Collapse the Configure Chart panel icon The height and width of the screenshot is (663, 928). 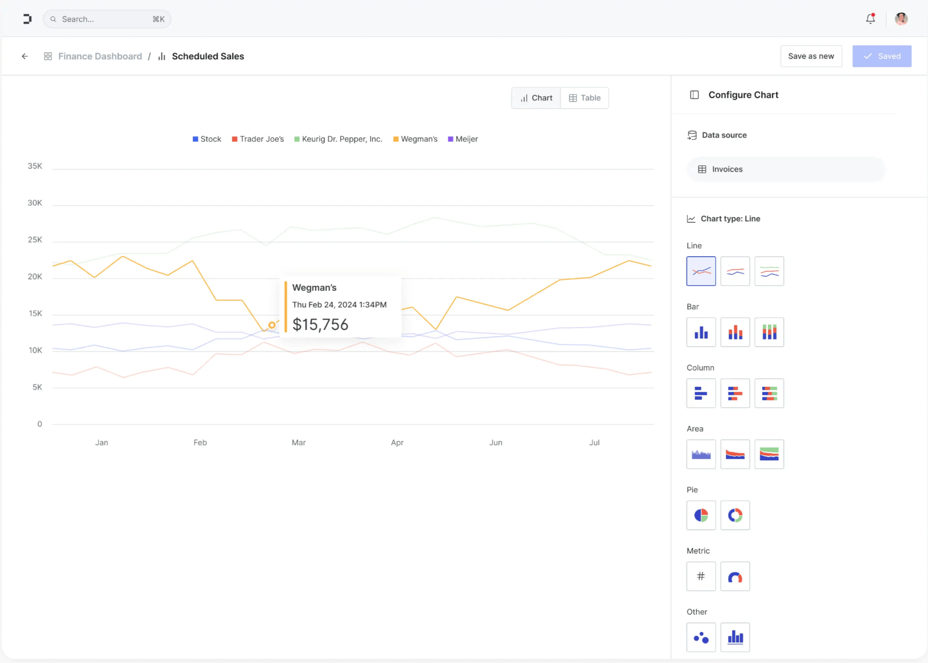(694, 95)
